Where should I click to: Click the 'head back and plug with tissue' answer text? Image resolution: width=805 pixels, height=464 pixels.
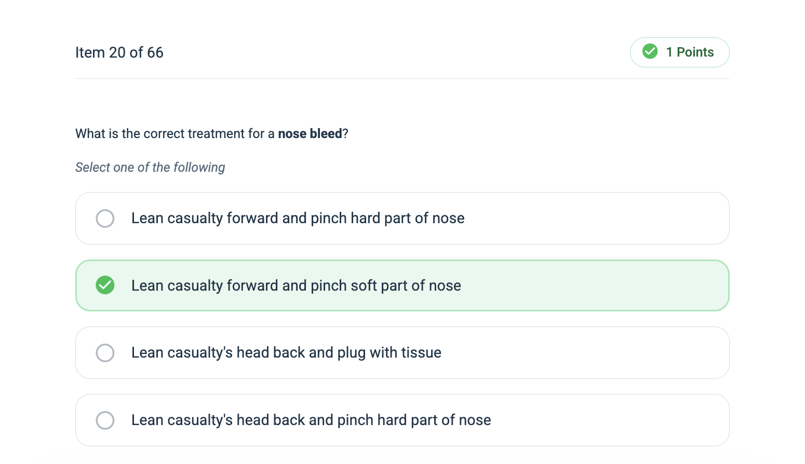[286, 353]
